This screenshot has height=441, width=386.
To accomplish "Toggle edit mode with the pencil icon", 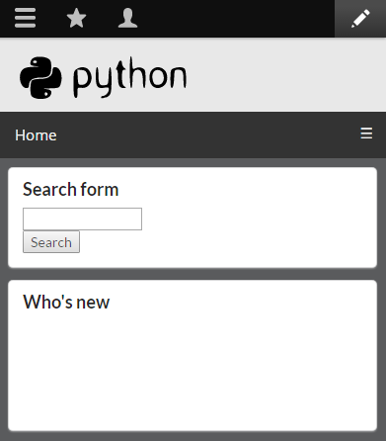I will point(360,19).
